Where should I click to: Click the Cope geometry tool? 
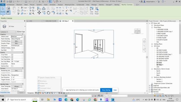pos(24,8)
